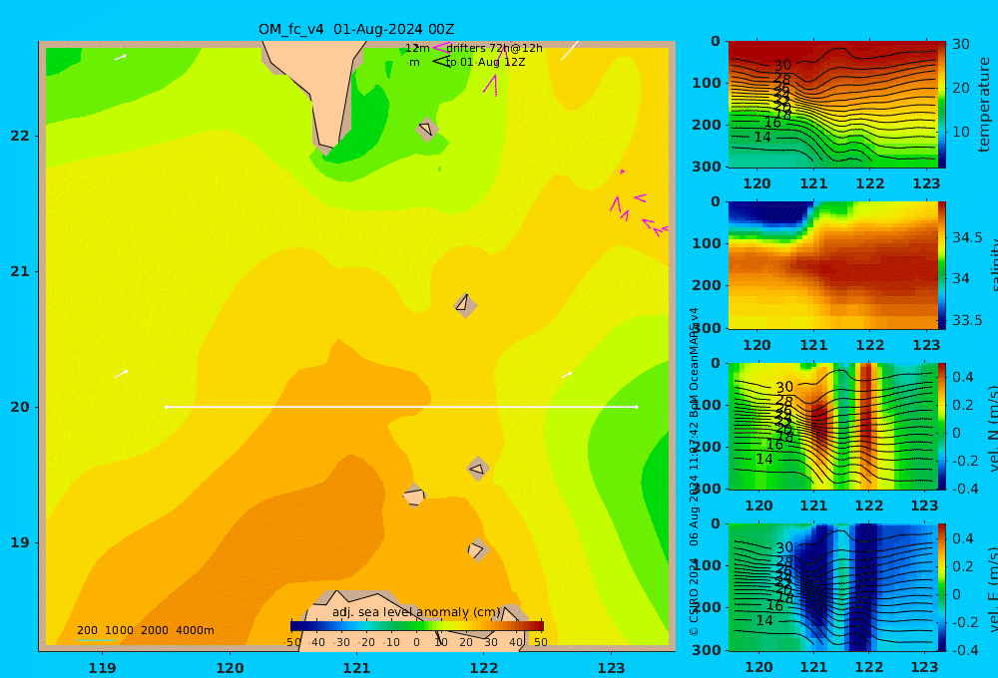Click the magenta drifter arrow in the legend
998x678 pixels.
(441, 48)
